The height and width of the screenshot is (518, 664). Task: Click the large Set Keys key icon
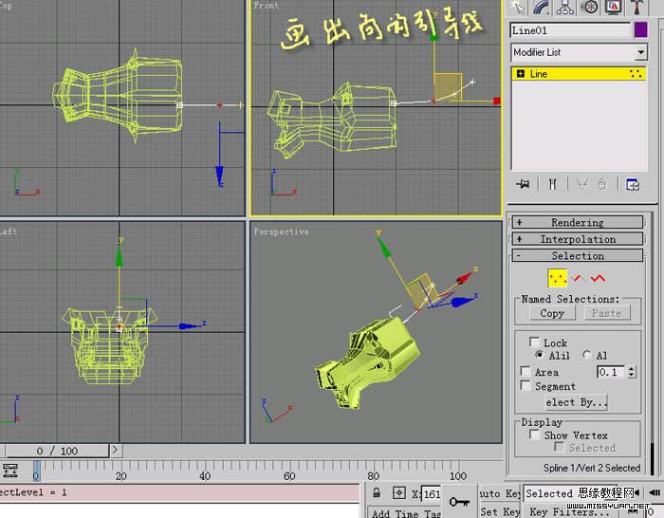tap(459, 502)
